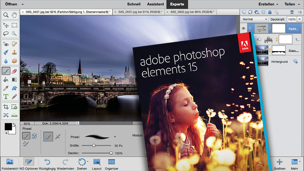
Task: Click the Rückgängig undo button
Action: click(47, 162)
